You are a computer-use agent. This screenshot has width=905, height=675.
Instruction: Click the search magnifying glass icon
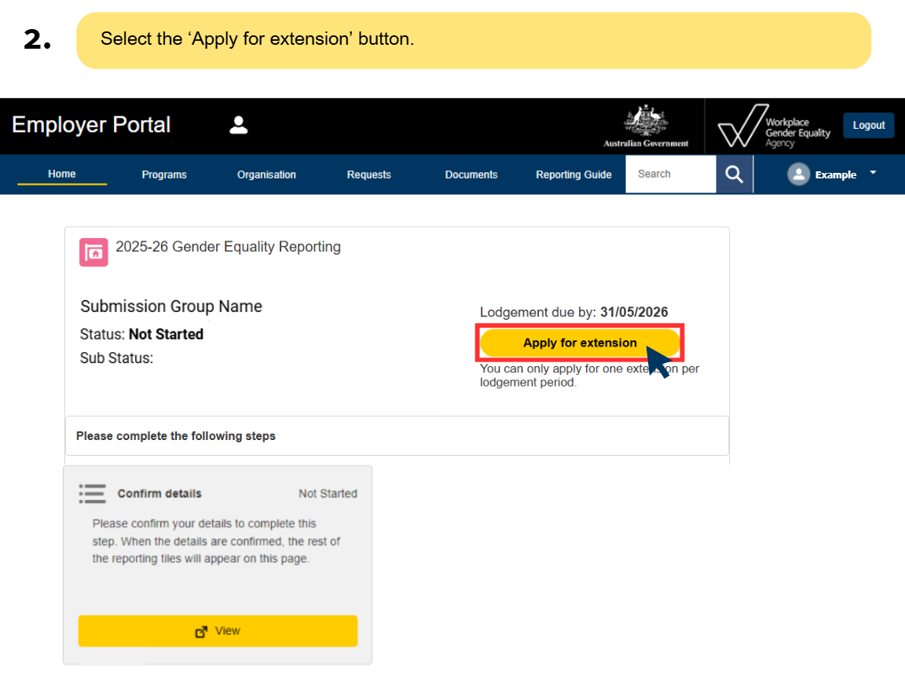click(734, 174)
